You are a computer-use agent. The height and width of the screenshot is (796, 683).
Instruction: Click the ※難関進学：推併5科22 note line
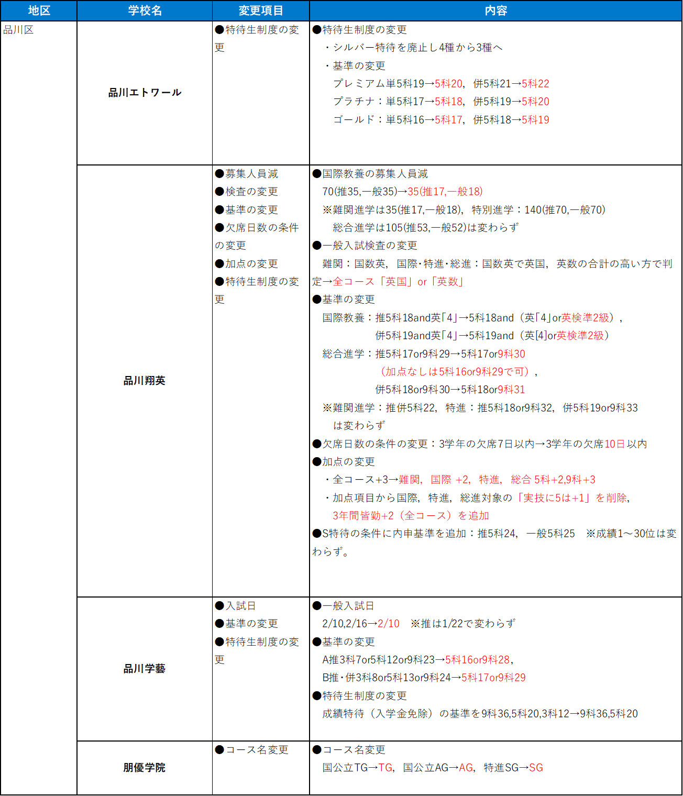(x=480, y=408)
